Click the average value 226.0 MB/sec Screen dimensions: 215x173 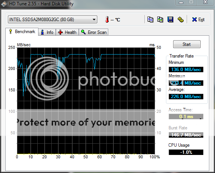coord(186,97)
